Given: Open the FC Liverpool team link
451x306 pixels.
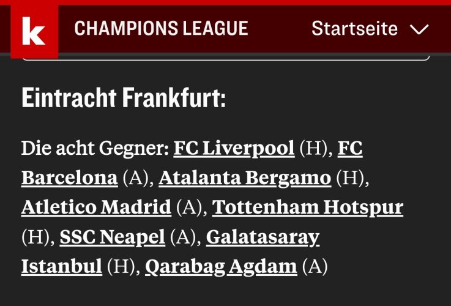Looking at the screenshot, I should (234, 148).
